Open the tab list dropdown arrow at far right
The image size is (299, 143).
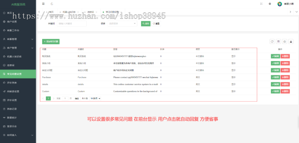[x=296, y=12]
